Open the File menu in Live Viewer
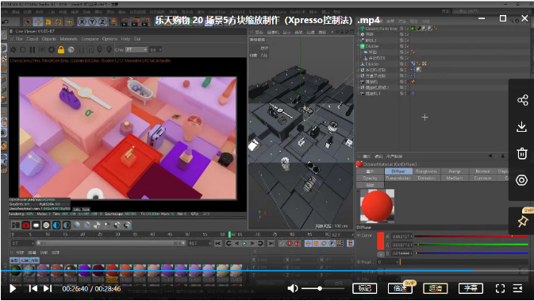This screenshot has width=534, height=301. (19, 39)
